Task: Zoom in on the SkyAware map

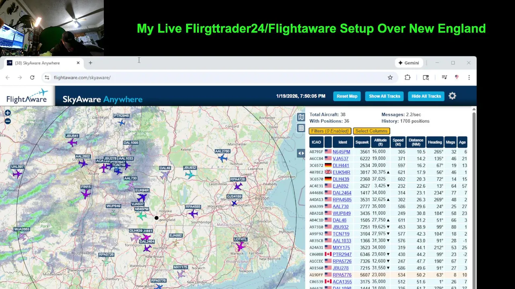Action: (8, 113)
